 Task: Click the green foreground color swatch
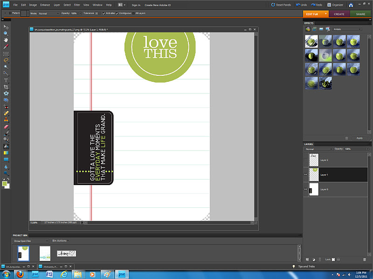coord(5,184)
